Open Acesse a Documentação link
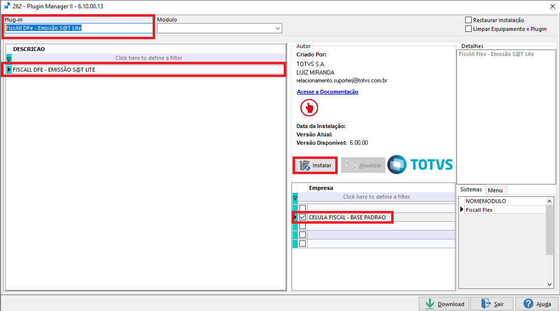Viewport: 560px width, 311px height. point(327,92)
